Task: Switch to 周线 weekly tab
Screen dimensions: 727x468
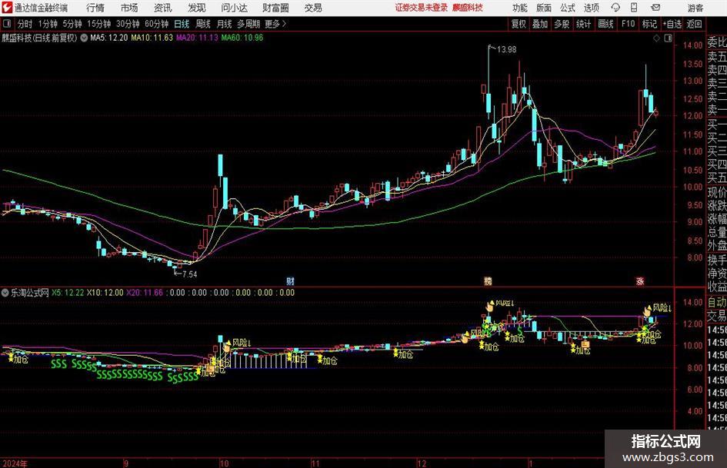Action: click(x=203, y=24)
